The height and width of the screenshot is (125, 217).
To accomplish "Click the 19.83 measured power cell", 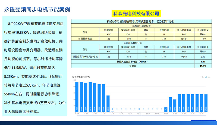I will pos(128,39).
